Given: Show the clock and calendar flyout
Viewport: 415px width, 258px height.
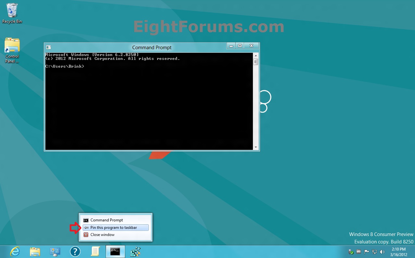Looking at the screenshot, I should point(398,252).
